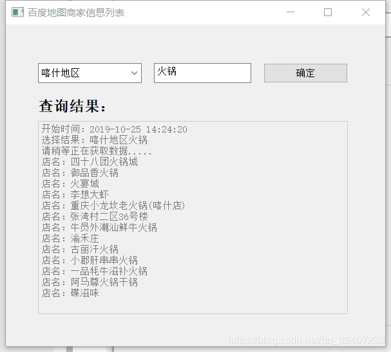Select result 阿马尊火锅干锅
Image resolution: width=391 pixels, height=352 pixels.
click(x=90, y=283)
